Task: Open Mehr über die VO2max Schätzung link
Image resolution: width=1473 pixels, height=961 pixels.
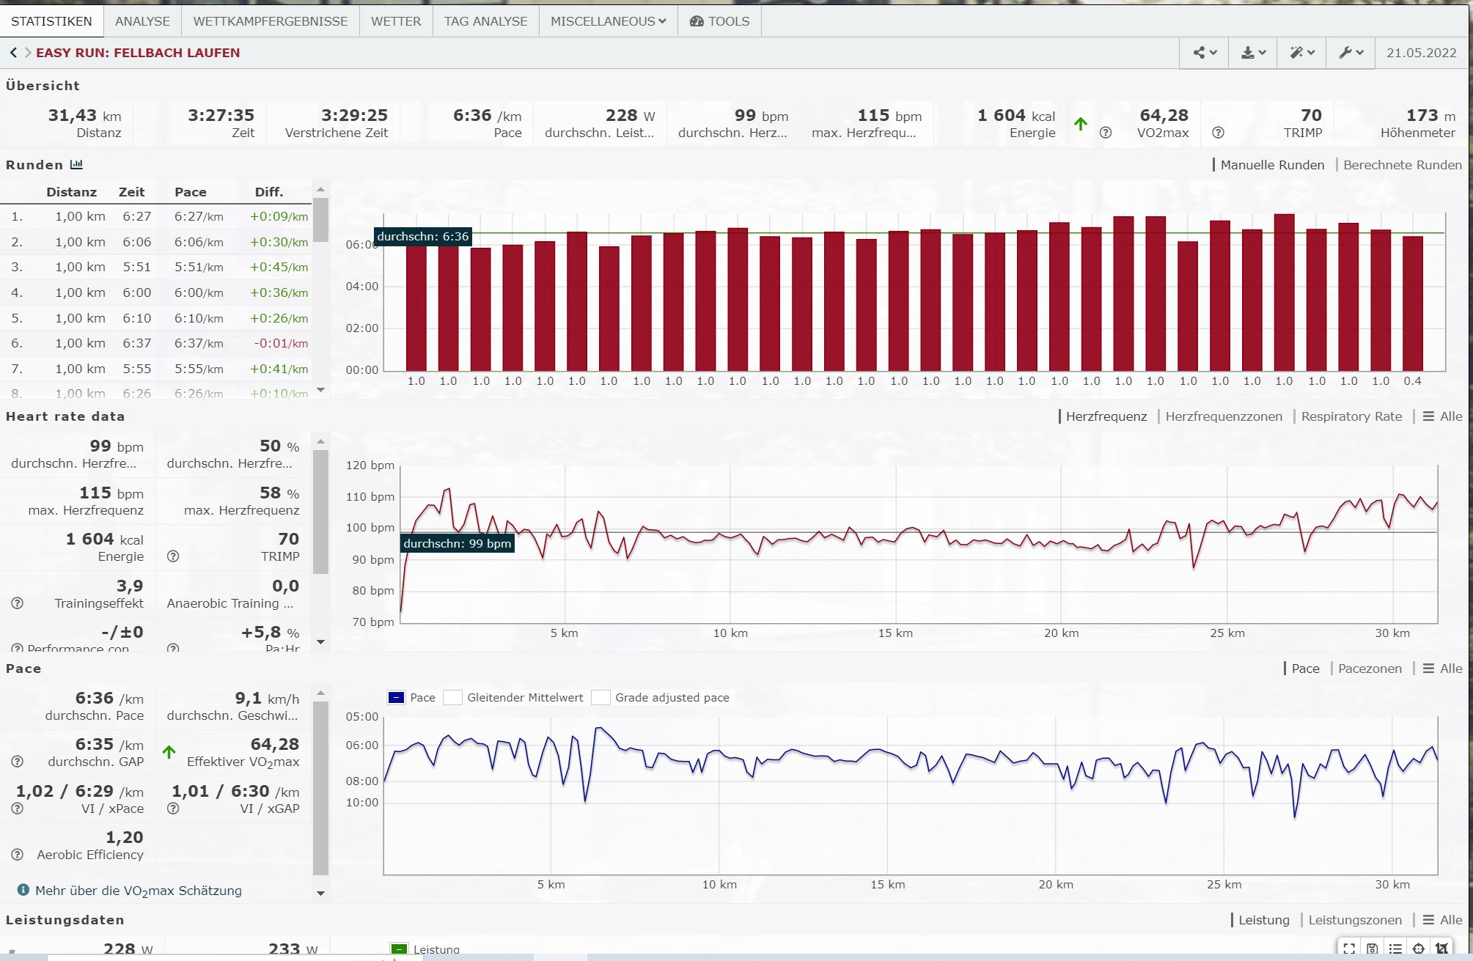Action: pyautogui.click(x=138, y=891)
